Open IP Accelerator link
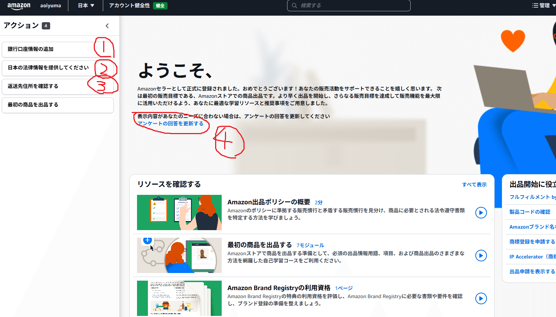This screenshot has height=317, width=556. click(x=532, y=257)
